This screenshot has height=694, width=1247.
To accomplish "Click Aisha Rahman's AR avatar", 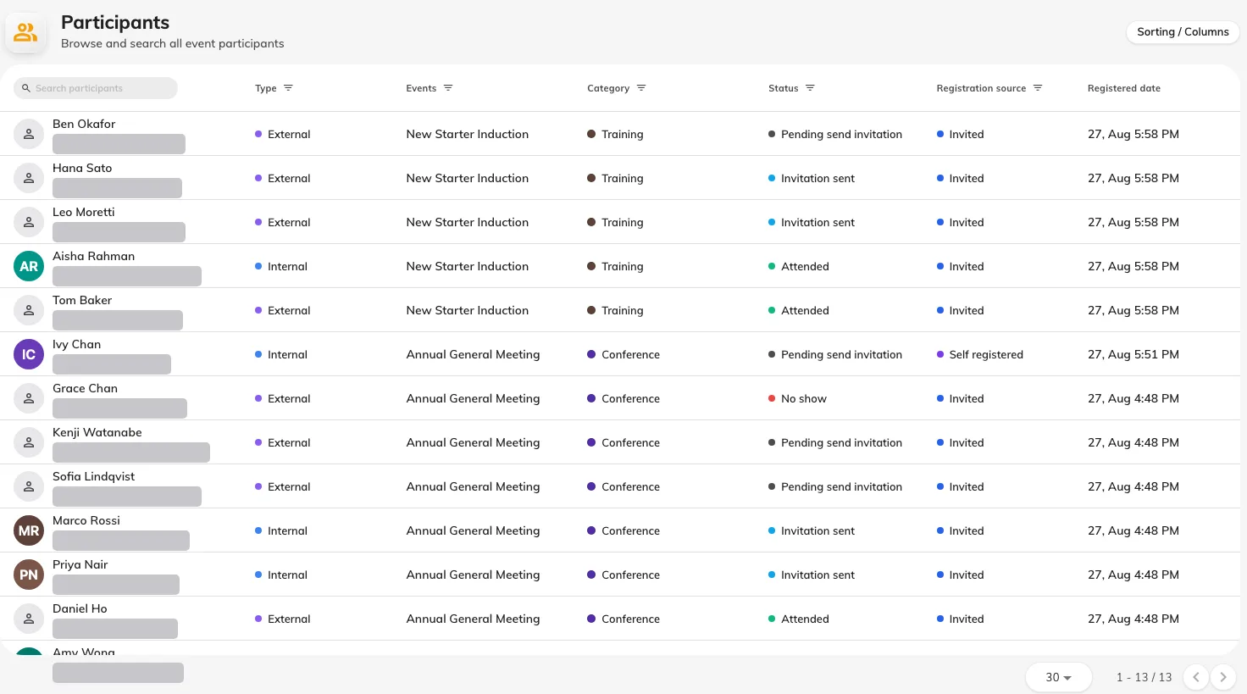I will 29,266.
